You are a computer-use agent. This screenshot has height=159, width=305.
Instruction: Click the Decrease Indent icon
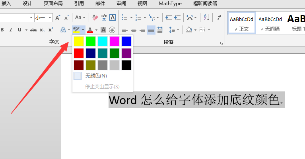pos(169,17)
